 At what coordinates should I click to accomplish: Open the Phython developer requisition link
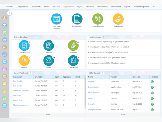pyautogui.click(x=21, y=105)
